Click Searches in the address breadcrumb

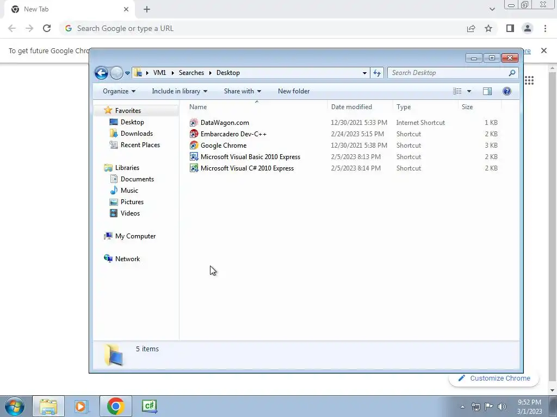coord(191,73)
